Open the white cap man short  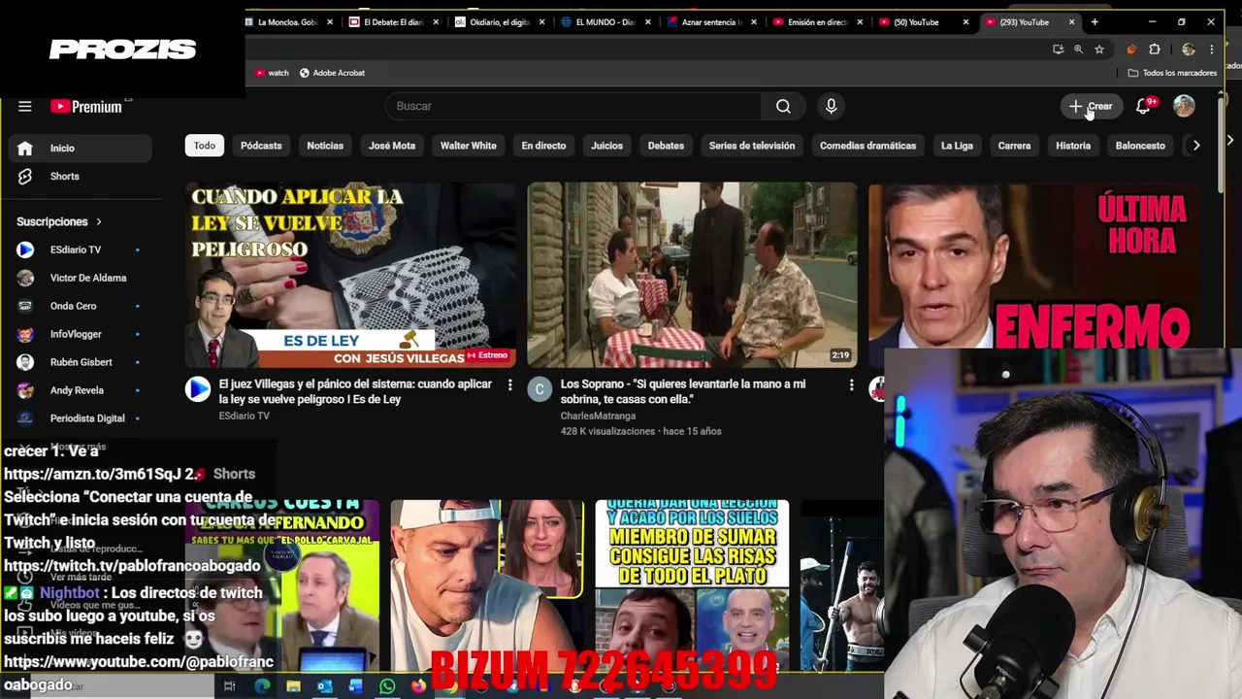(x=487, y=585)
